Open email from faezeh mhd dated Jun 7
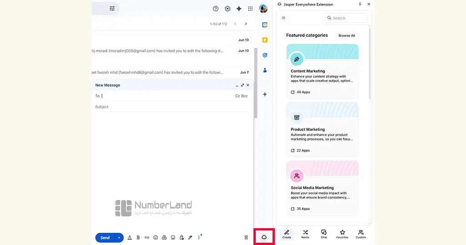466x245 pixels. click(171, 72)
